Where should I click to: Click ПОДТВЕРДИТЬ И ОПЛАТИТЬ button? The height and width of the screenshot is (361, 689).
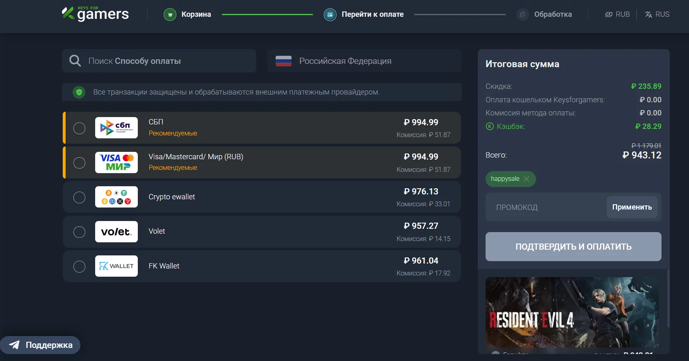coord(573,247)
